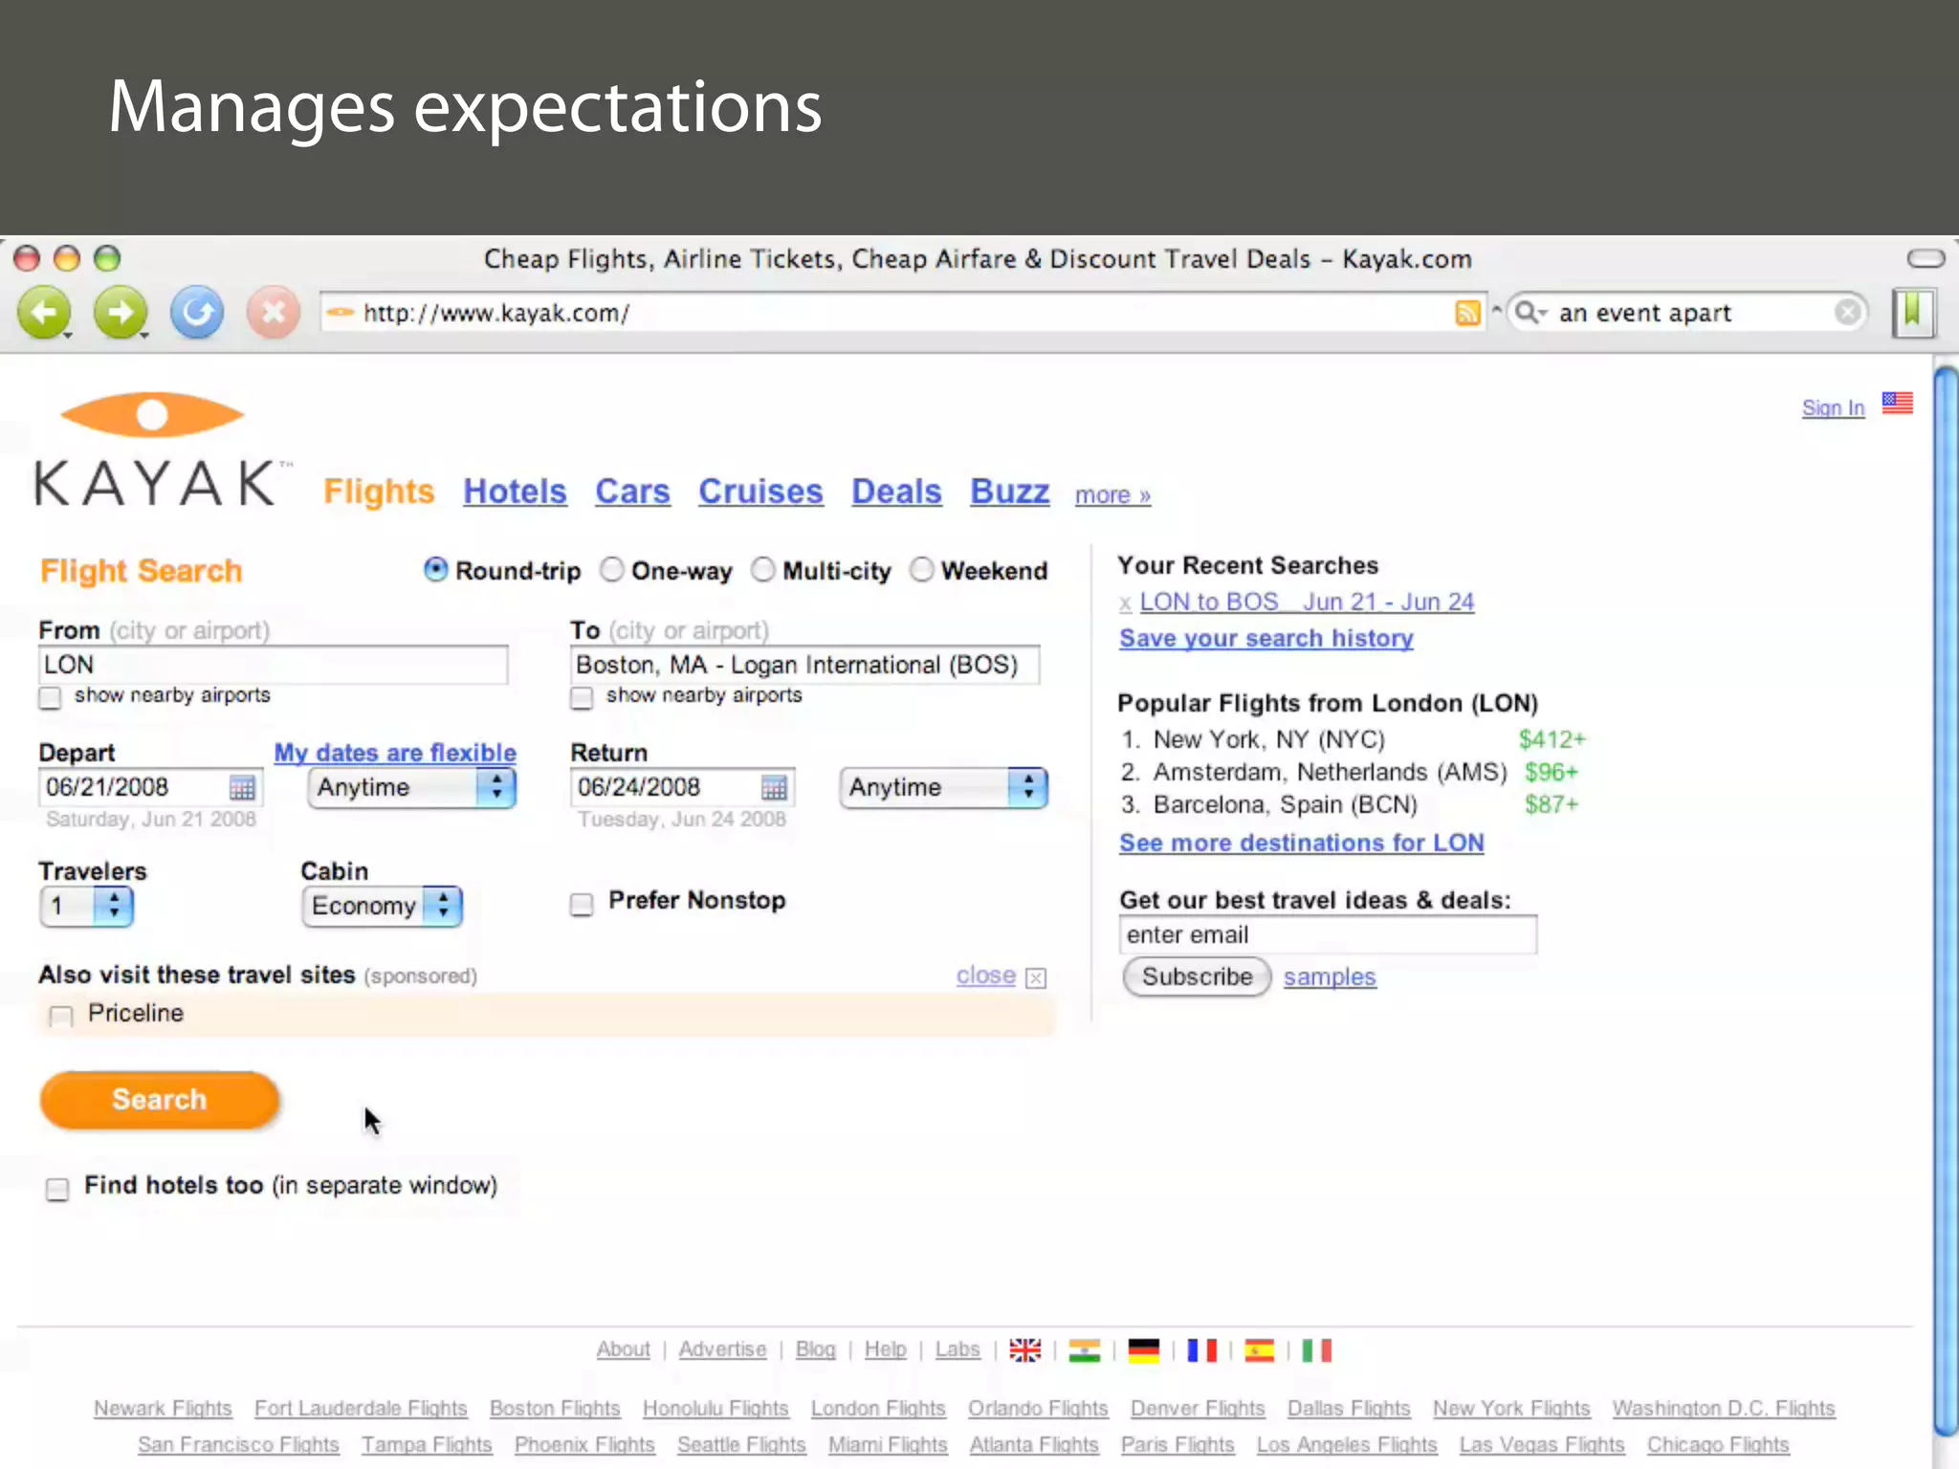
Task: Open the Cabin Economy dropdown
Action: tap(382, 906)
